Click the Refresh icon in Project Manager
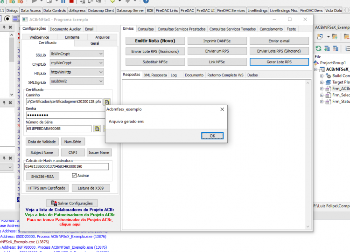This screenshot has height=252, width=350. coord(318,48)
